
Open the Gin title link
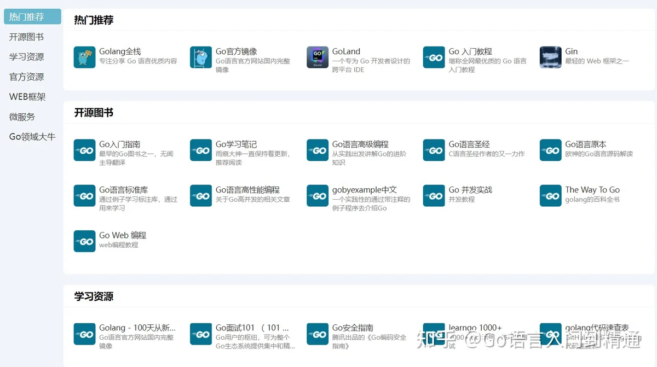[572, 51]
